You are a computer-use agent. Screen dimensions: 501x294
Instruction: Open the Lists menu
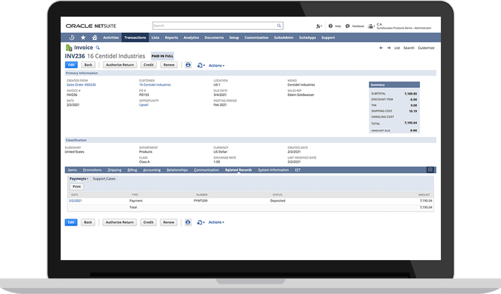155,38
